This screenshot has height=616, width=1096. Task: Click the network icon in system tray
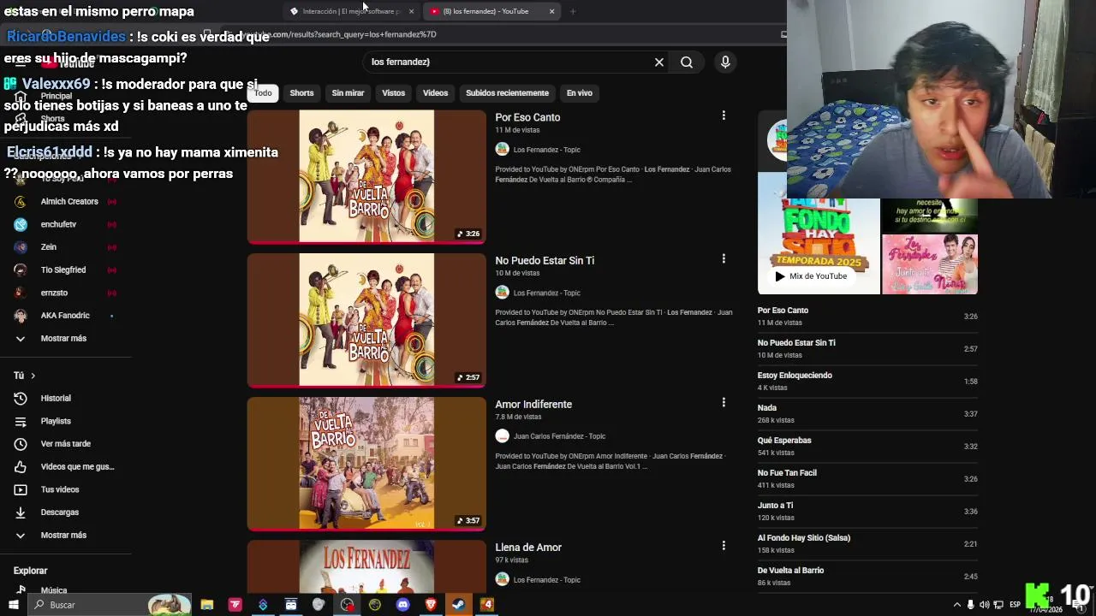(998, 605)
